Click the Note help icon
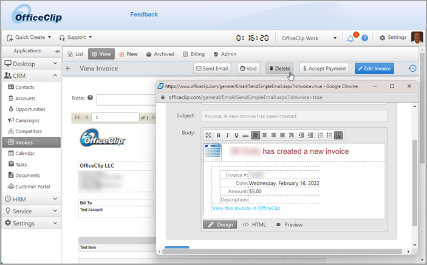The image size is (427, 265). (x=90, y=98)
